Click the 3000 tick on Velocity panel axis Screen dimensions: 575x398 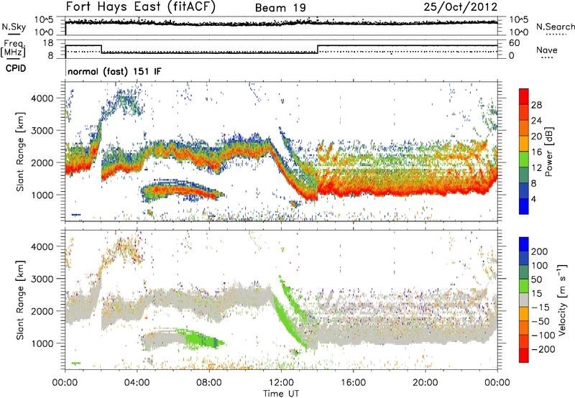click(x=42, y=279)
